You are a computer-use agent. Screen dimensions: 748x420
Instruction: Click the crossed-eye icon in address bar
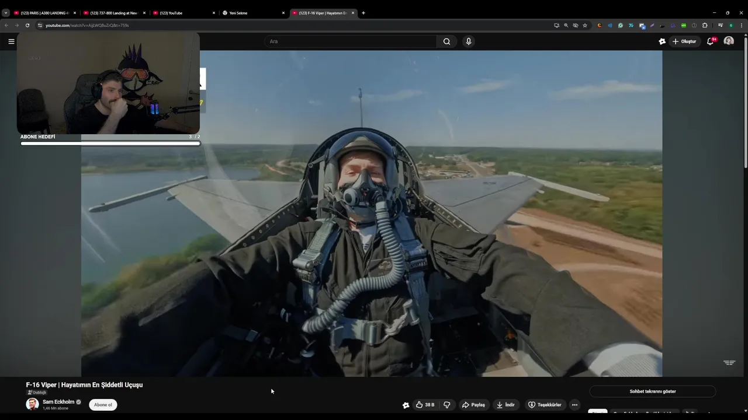tap(575, 25)
